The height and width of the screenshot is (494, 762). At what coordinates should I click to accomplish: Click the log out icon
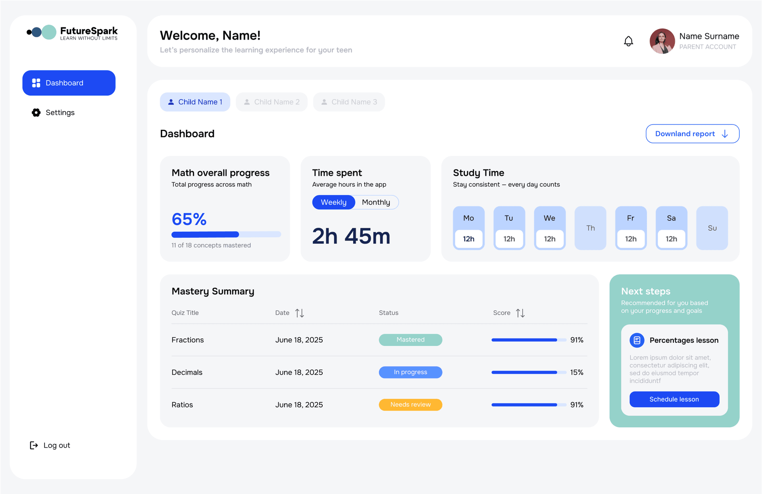[x=34, y=445]
